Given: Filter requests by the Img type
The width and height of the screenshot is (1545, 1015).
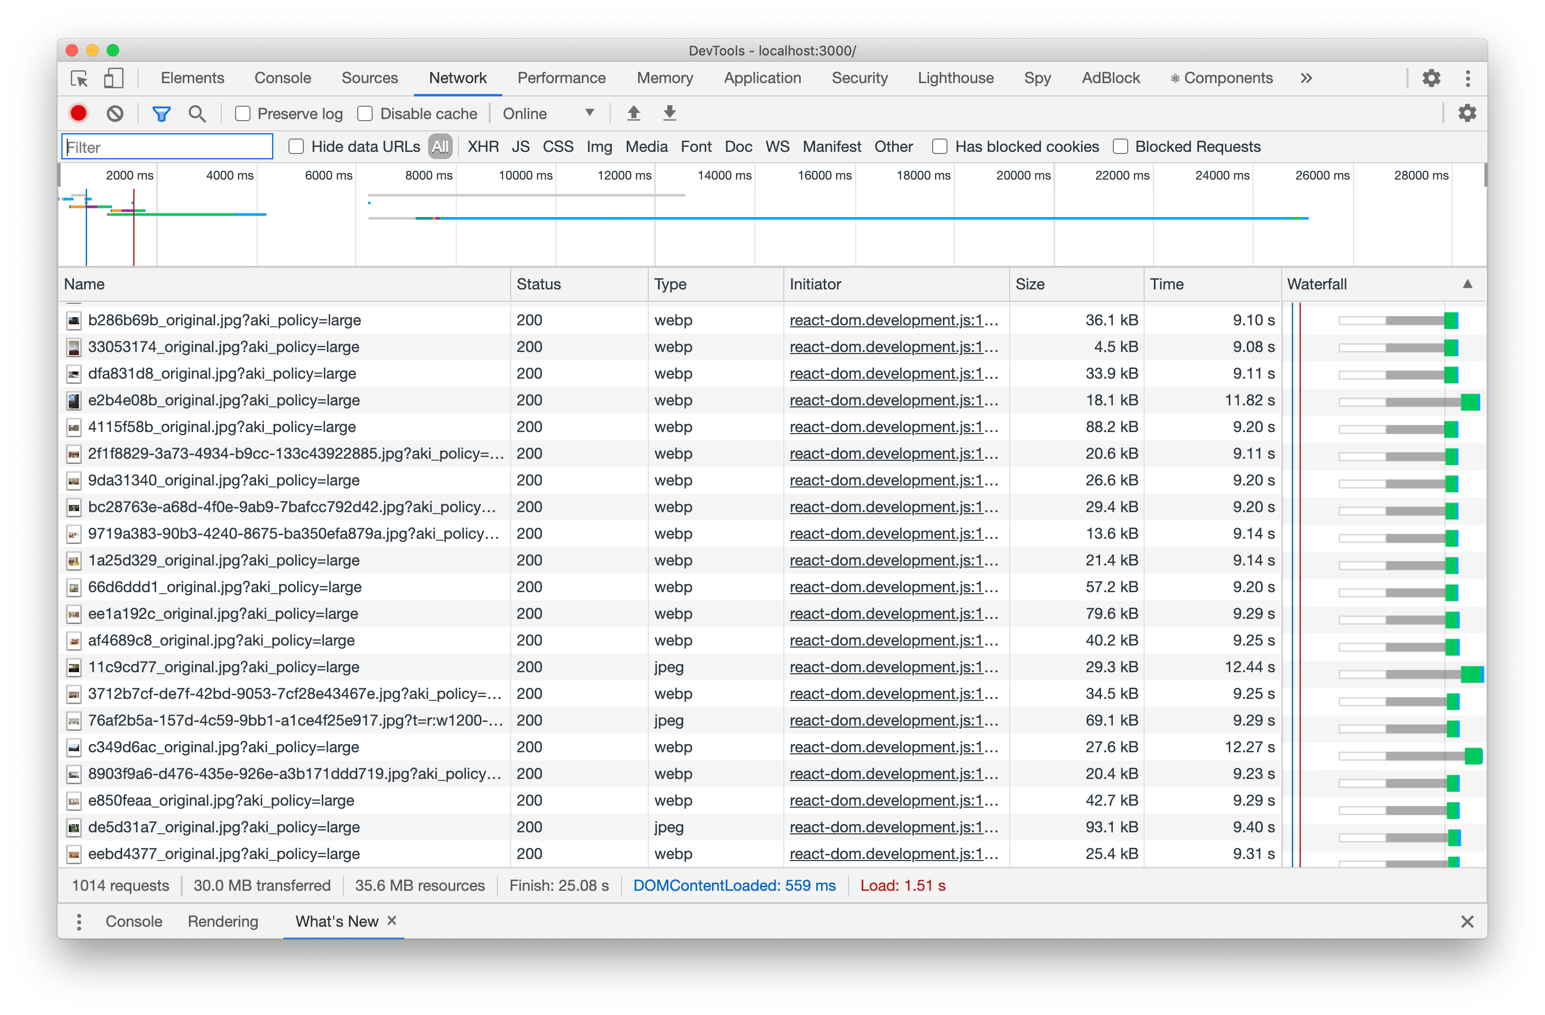Looking at the screenshot, I should click(x=598, y=147).
